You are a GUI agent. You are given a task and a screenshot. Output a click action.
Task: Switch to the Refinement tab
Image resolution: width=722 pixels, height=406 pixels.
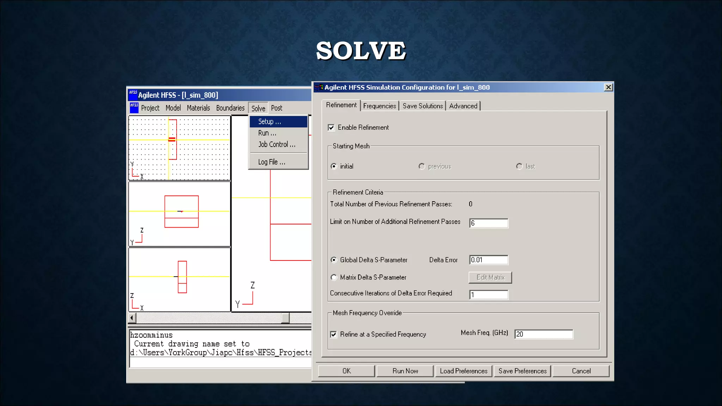341,105
